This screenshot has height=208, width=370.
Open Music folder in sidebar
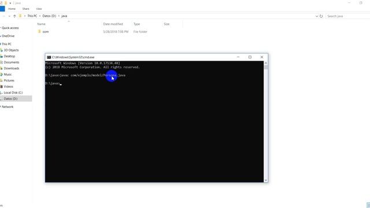point(8,75)
